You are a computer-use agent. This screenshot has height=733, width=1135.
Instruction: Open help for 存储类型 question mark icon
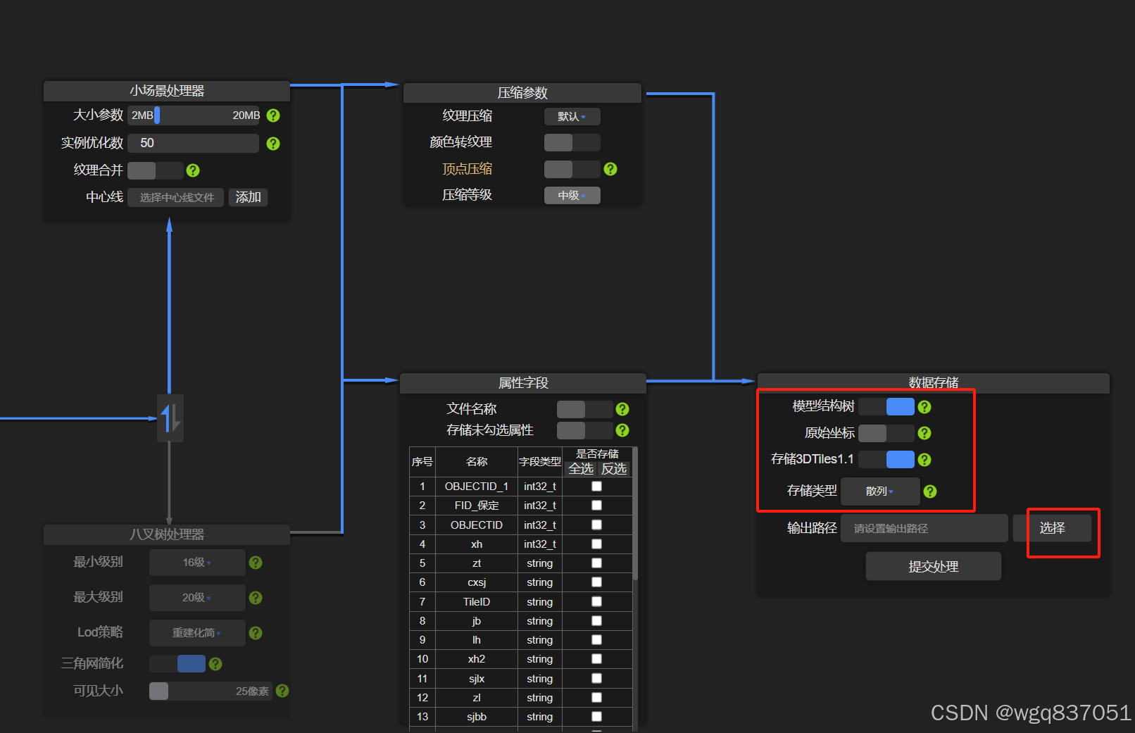pos(929,491)
